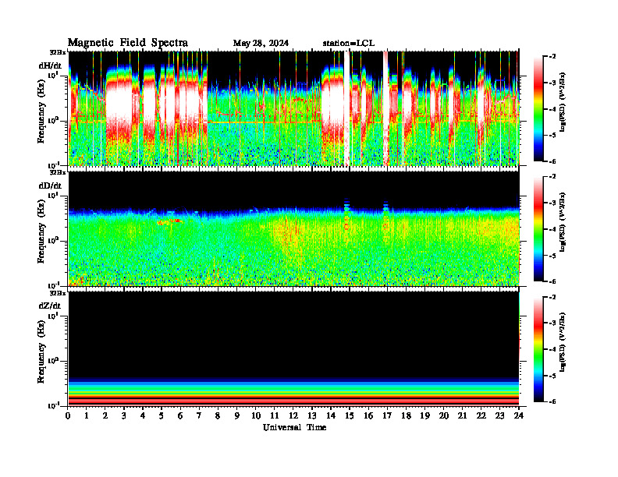Click inside the dD/dt spectrogram plot
This screenshot has width=618, height=477.
coord(293,228)
